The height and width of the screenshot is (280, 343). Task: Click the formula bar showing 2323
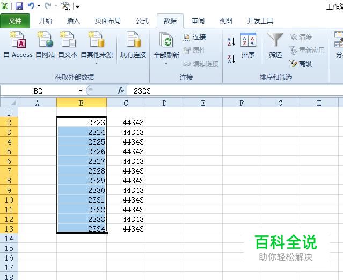point(235,91)
